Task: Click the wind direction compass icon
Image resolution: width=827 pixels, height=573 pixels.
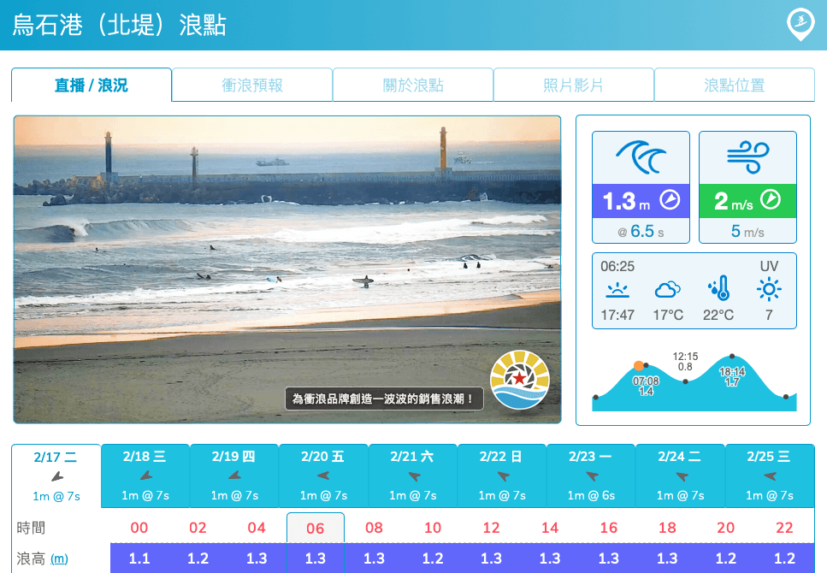Action: click(x=771, y=200)
